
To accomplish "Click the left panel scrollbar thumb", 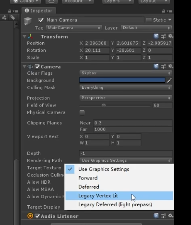I will [16, 192].
